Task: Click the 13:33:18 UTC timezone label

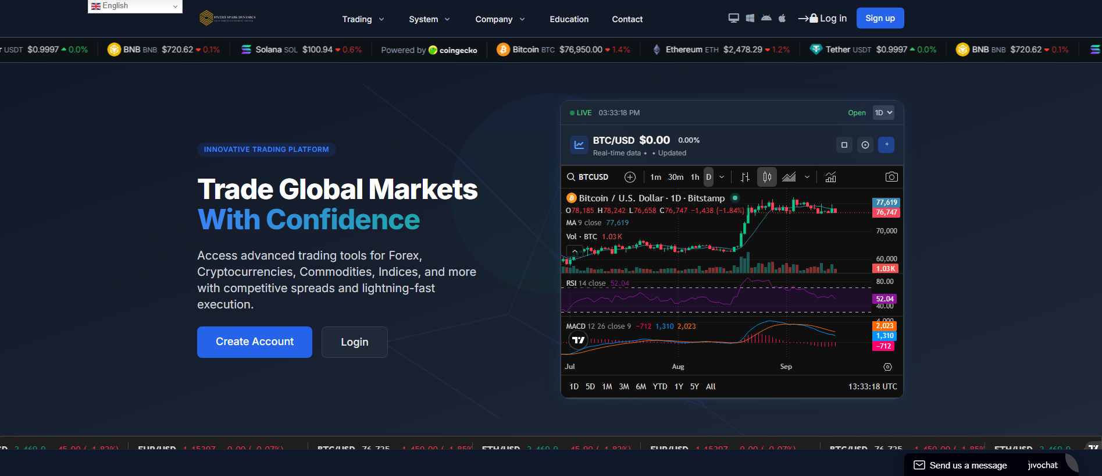Action: pyautogui.click(x=872, y=386)
